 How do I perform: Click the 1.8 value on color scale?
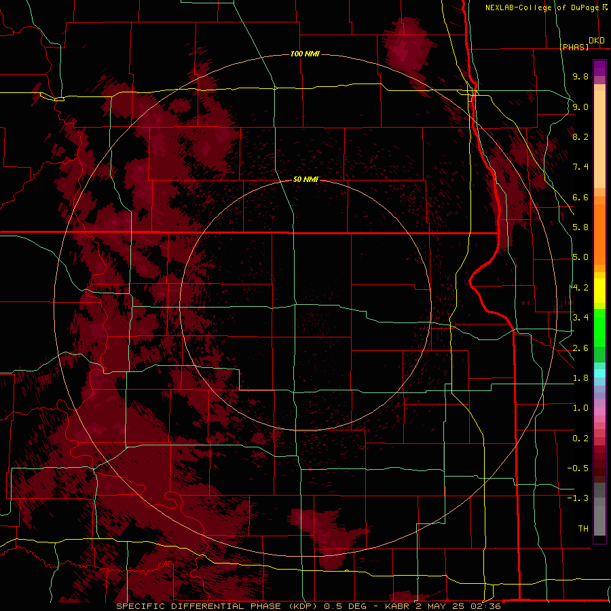pyautogui.click(x=580, y=378)
